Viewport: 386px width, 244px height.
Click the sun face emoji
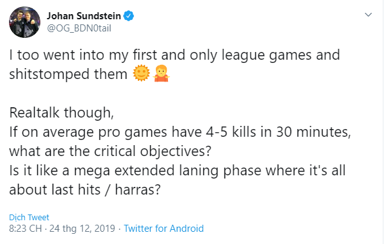pyautogui.click(x=141, y=73)
